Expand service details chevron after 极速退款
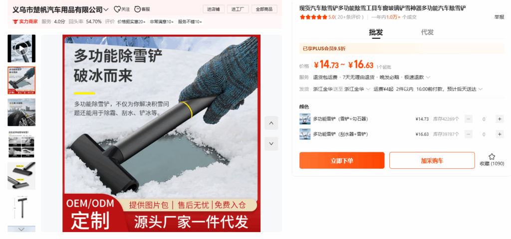Viewport: 511px width, 239px height. (428, 77)
